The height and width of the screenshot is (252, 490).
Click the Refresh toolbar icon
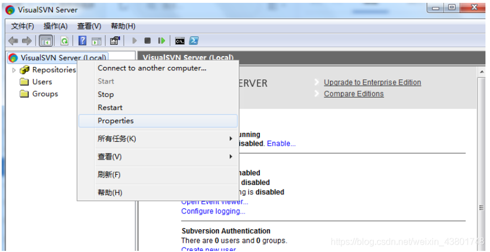(x=65, y=41)
